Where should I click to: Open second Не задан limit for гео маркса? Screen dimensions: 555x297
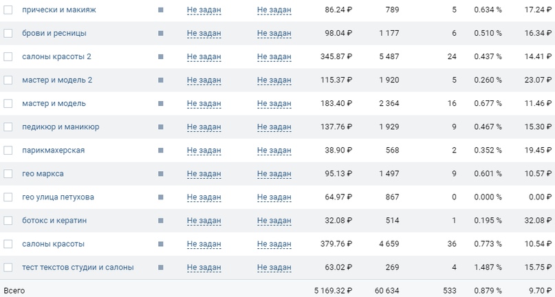coord(274,174)
